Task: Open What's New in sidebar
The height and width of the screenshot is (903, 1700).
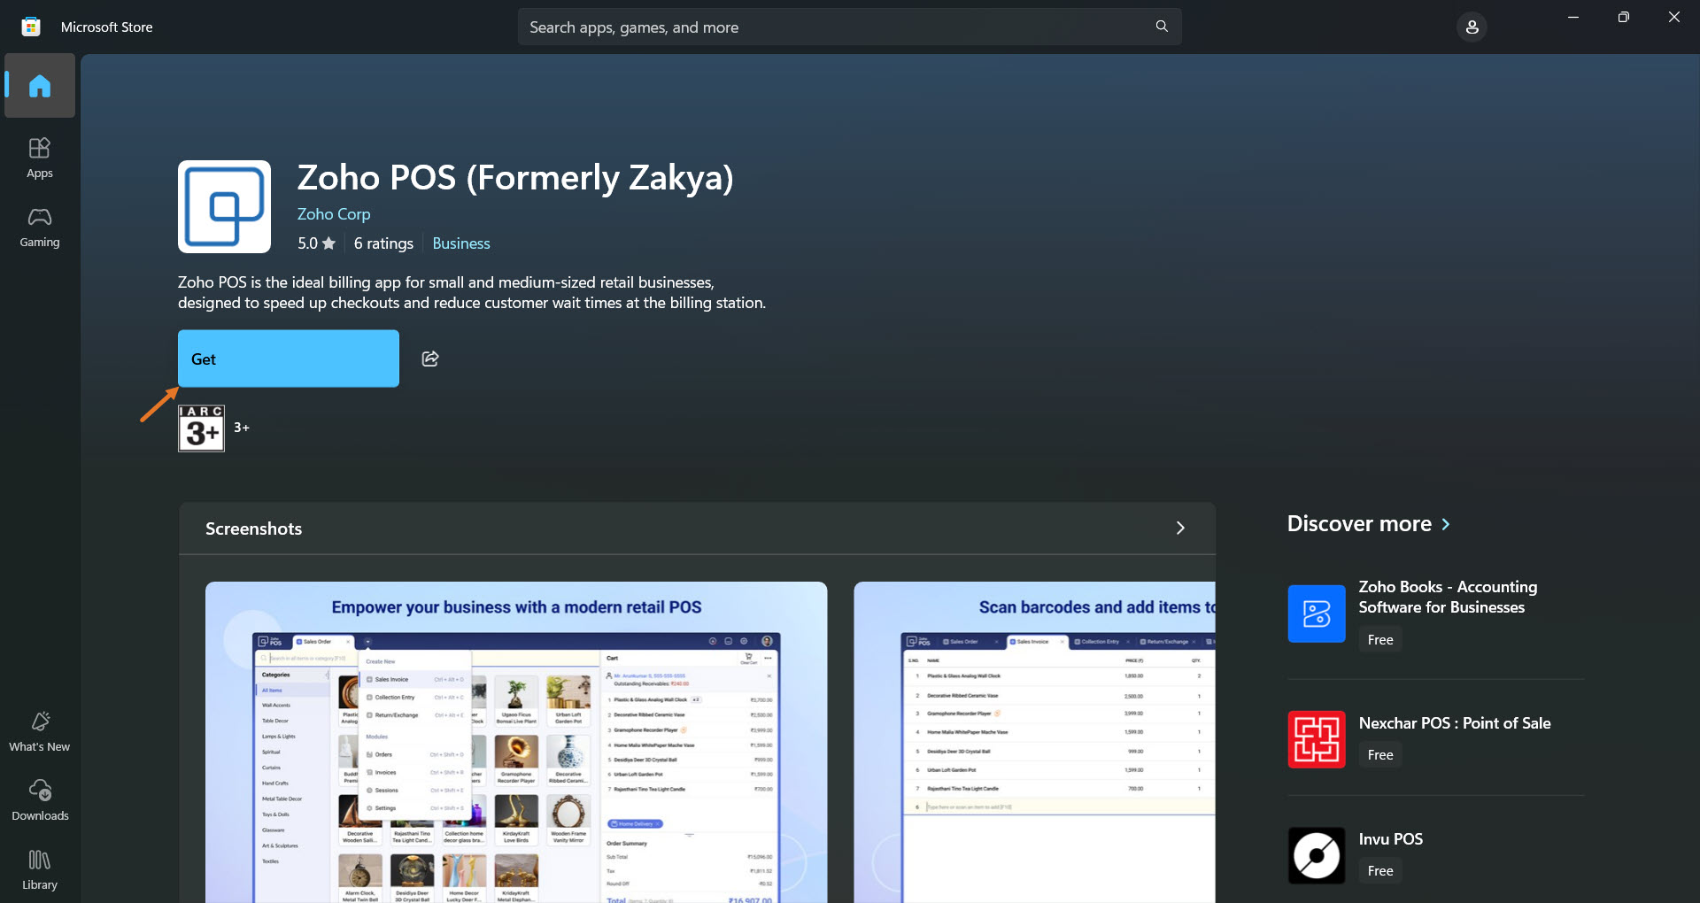Action: pos(40,731)
